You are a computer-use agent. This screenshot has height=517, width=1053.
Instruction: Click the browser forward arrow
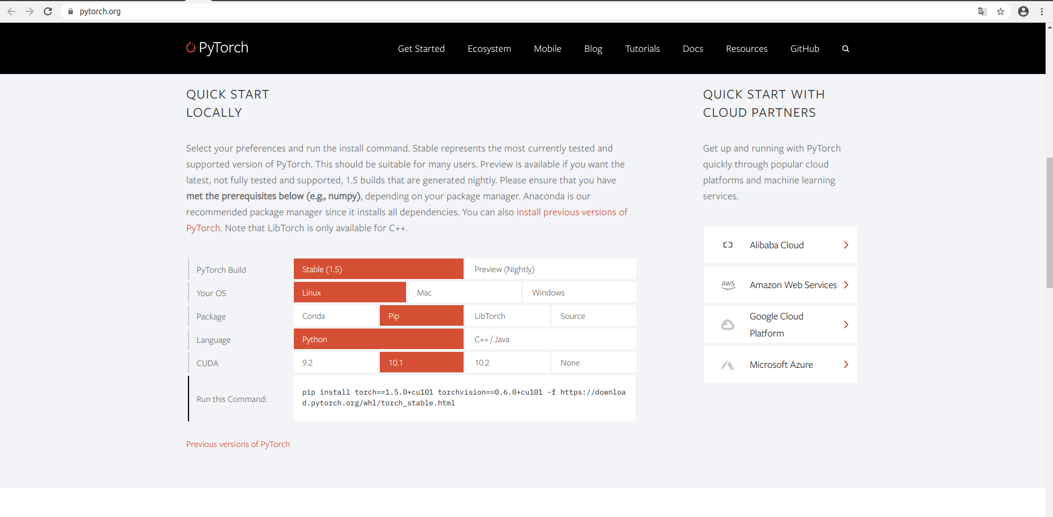point(30,11)
